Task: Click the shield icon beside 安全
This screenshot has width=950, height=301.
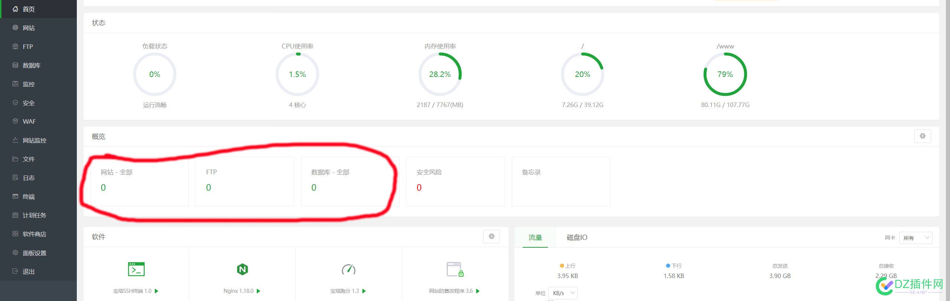Action: pos(15,103)
